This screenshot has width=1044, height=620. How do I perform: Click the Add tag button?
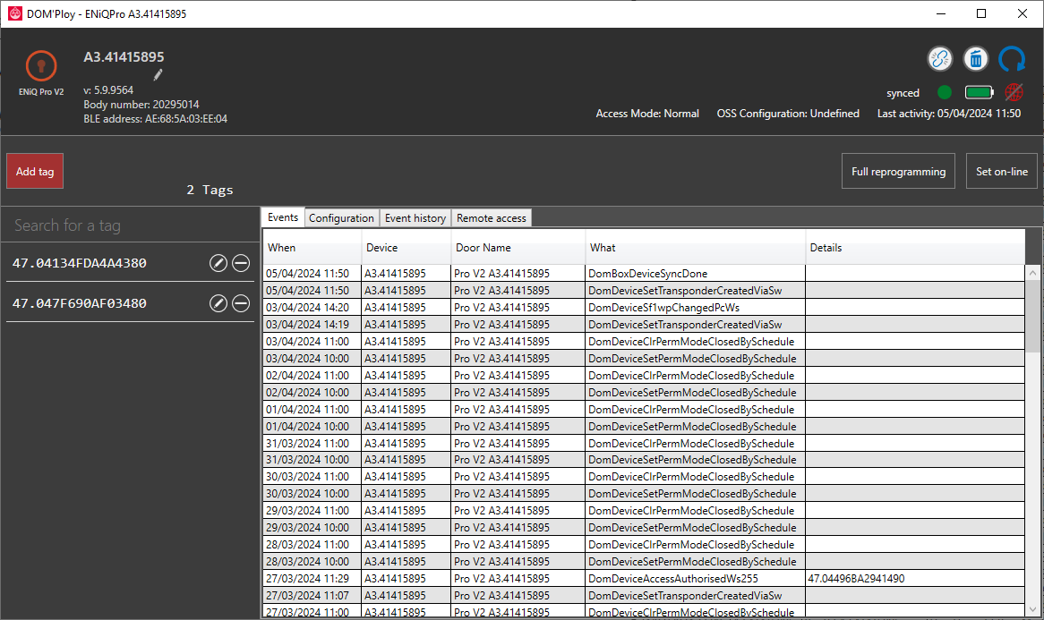coord(35,172)
